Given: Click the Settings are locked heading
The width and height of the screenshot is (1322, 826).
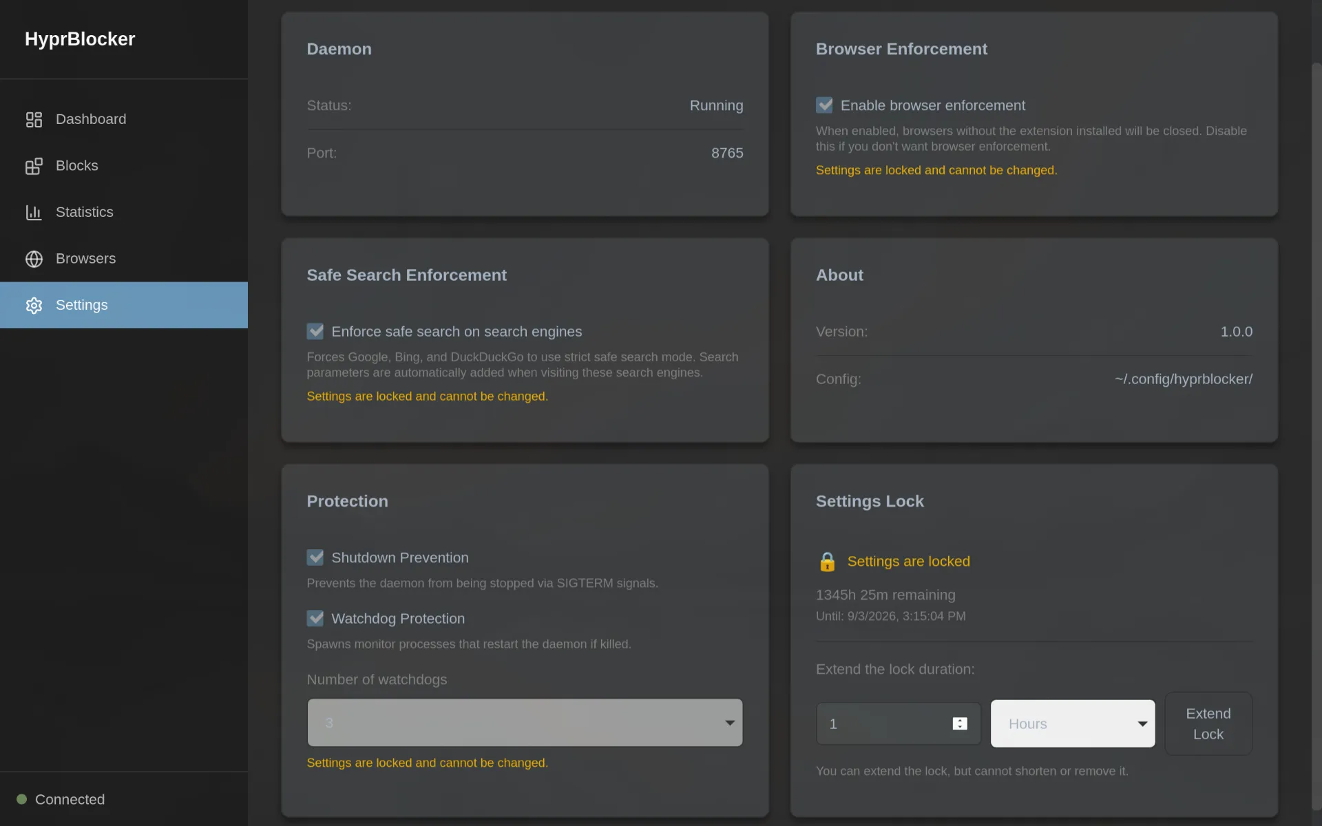Looking at the screenshot, I should click(908, 561).
